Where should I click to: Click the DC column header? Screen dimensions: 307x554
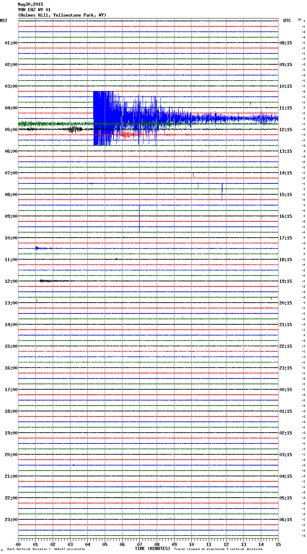coord(300,19)
